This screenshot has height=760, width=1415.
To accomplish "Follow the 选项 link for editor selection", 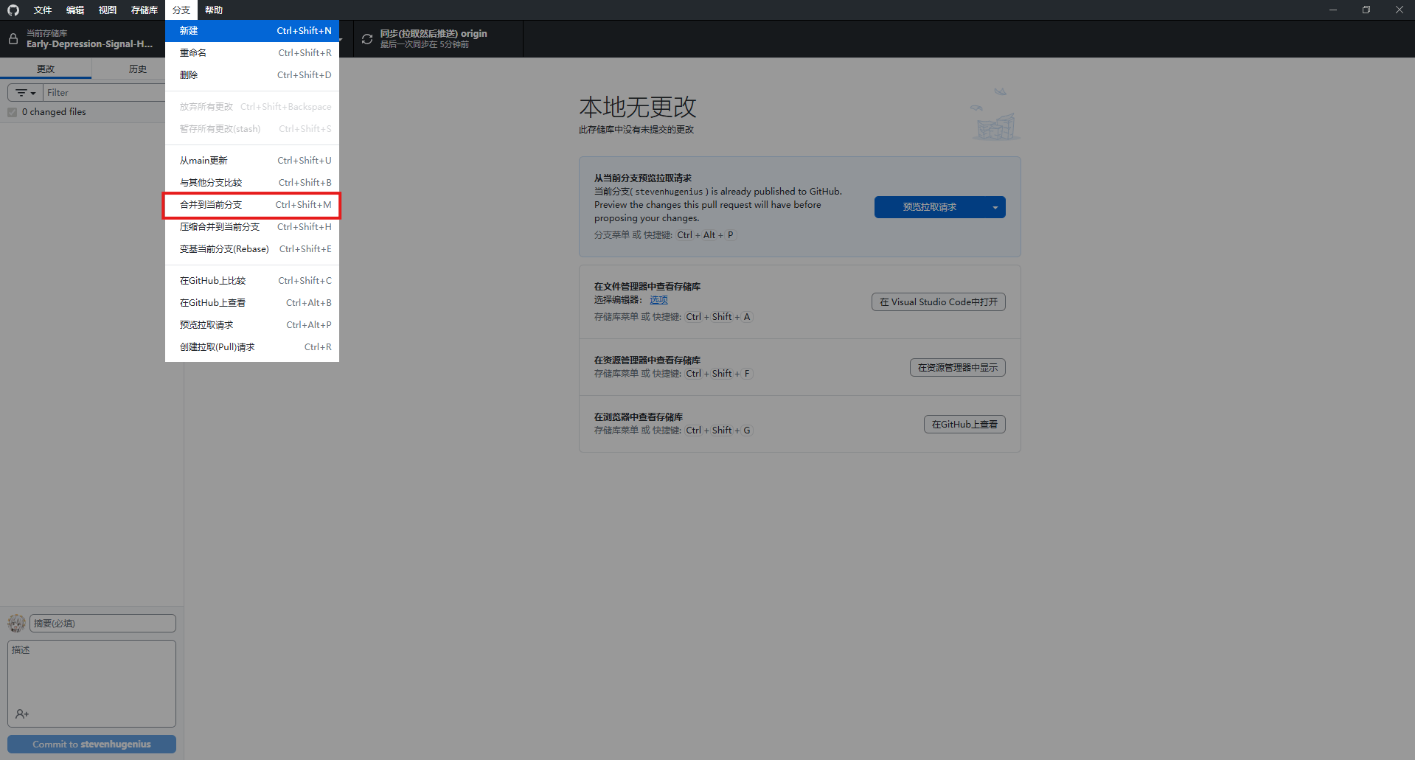I will (658, 300).
